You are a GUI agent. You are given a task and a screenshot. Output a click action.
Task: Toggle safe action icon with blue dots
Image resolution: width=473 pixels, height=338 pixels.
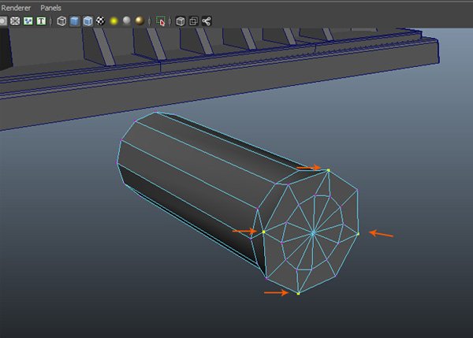[28, 21]
